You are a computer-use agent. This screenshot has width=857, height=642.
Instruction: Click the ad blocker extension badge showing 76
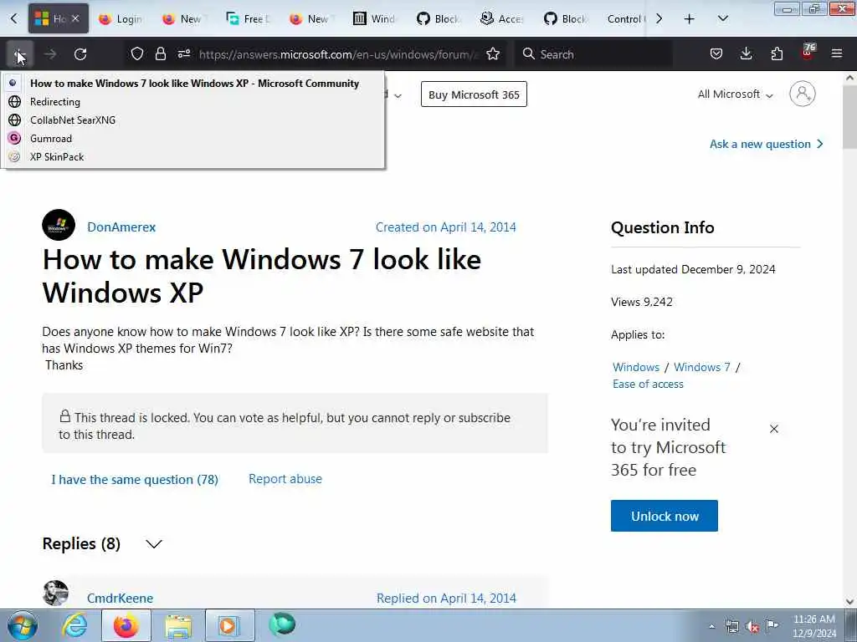808,53
